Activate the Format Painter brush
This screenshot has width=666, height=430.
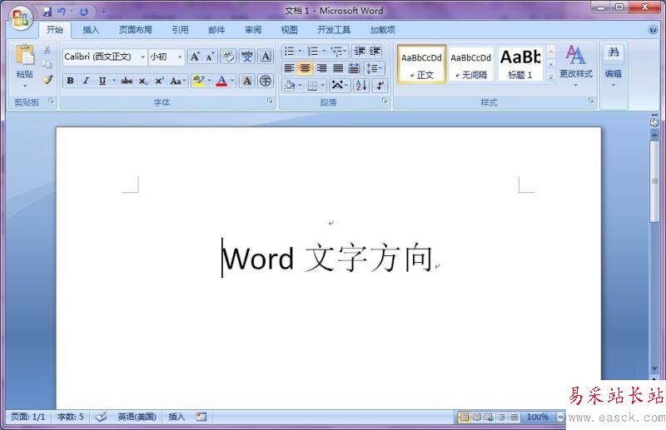pyautogui.click(x=47, y=79)
